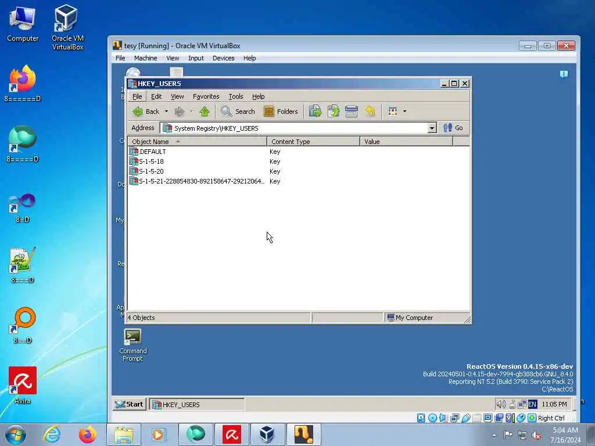Open Avira shortcut on Windows desktop
The image size is (595, 446).
coord(23,385)
